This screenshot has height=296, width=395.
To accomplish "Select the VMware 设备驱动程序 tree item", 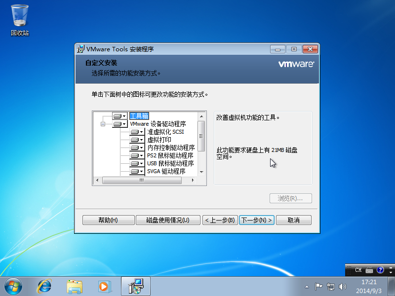I will pos(158,124).
